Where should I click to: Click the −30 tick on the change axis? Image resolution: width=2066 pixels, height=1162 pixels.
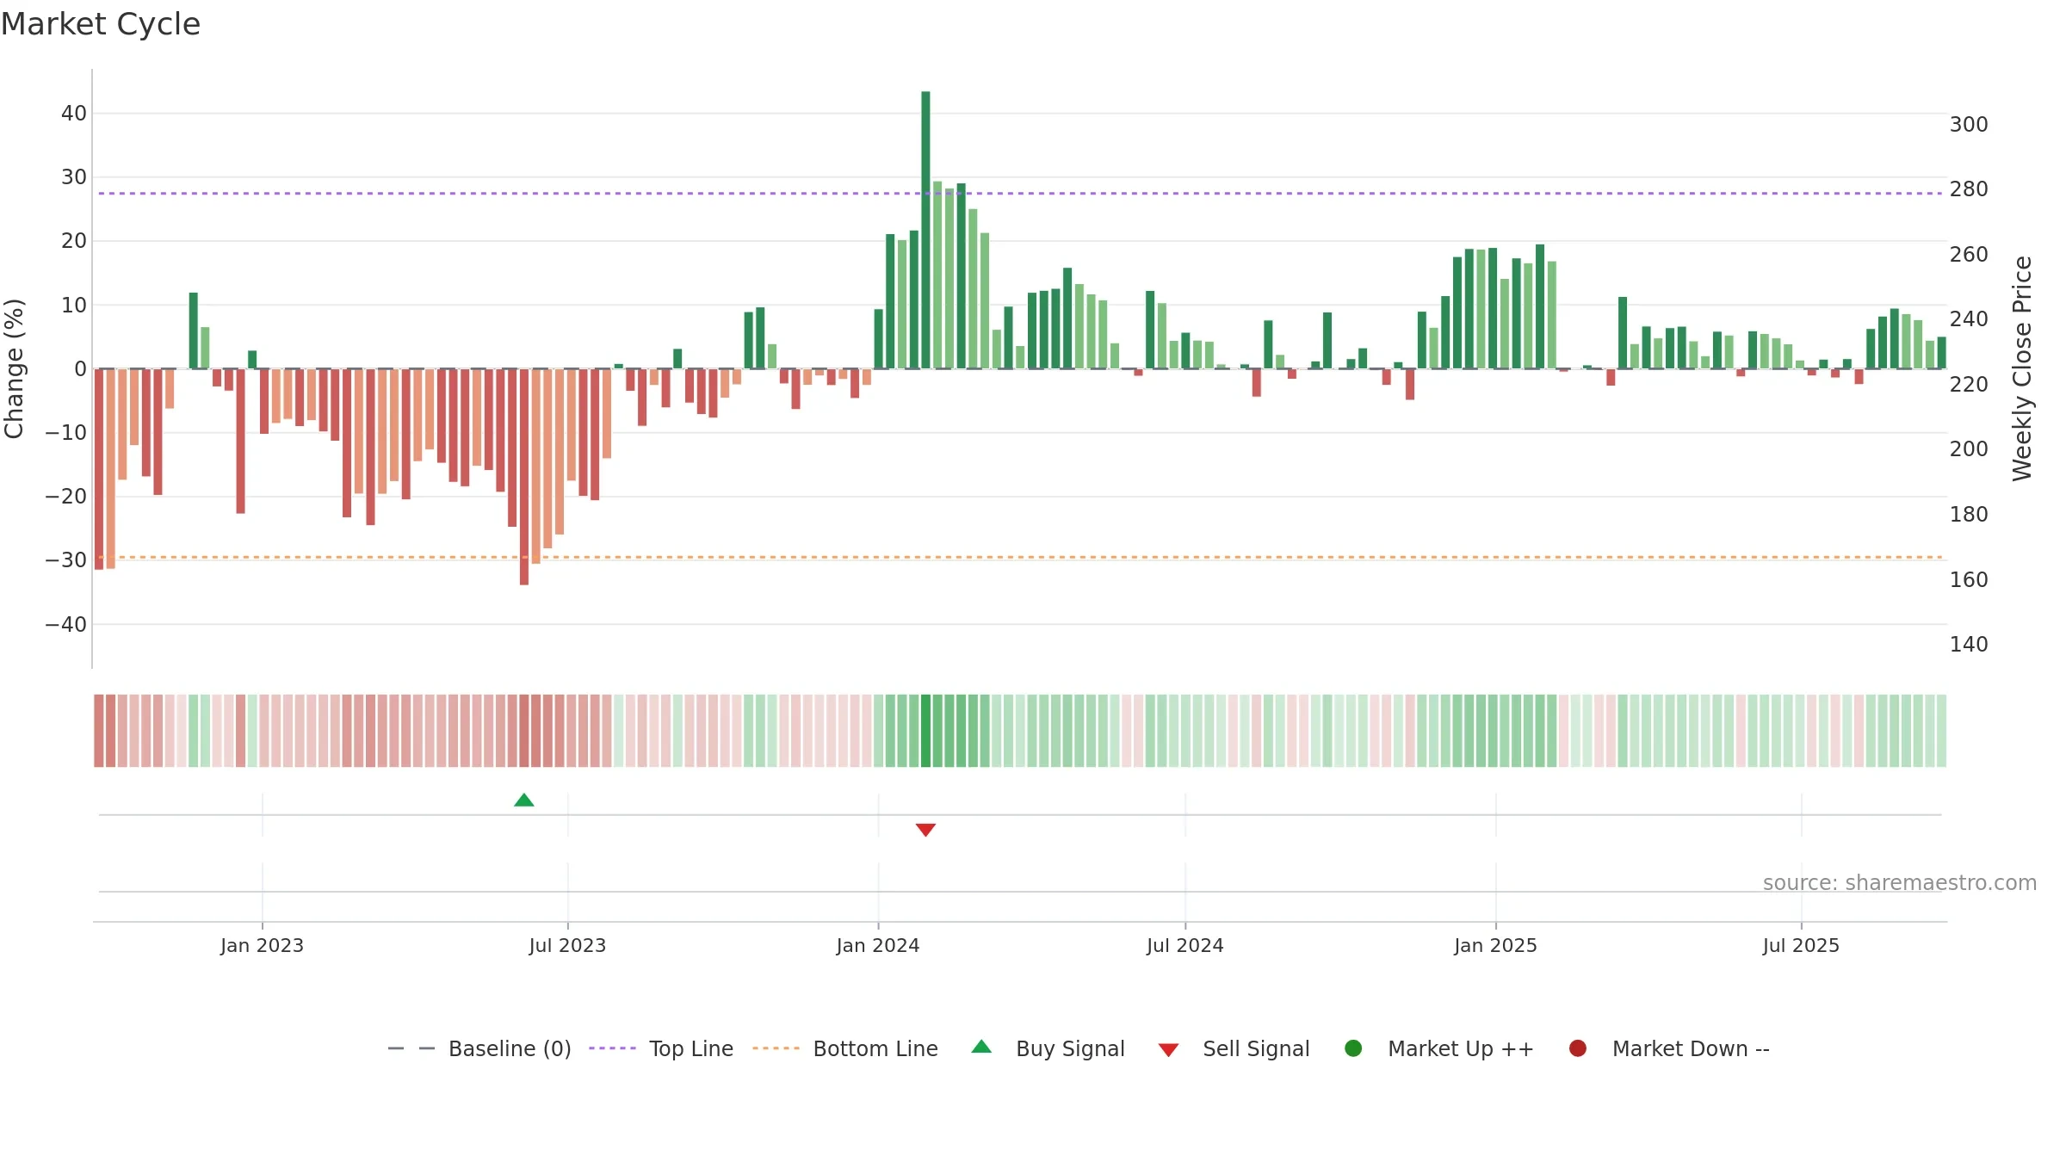point(66,560)
